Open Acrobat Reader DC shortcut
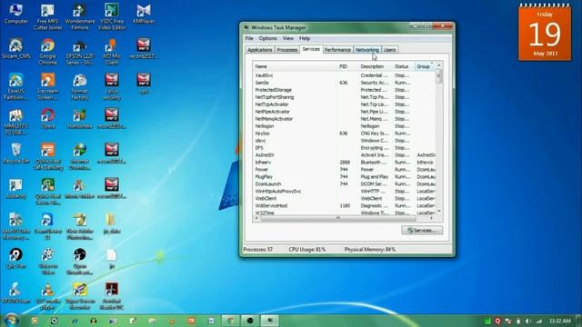 [x=112, y=296]
